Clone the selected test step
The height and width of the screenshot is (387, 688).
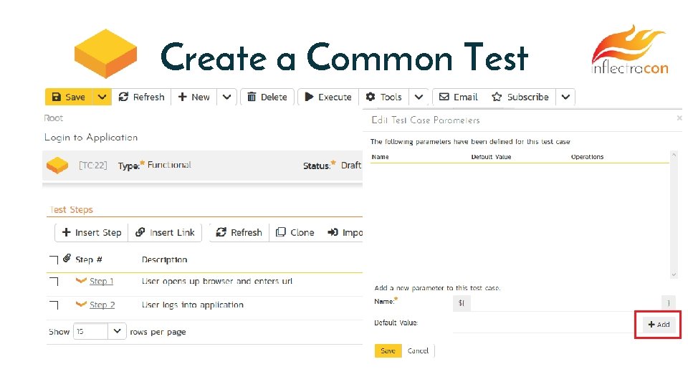(295, 232)
